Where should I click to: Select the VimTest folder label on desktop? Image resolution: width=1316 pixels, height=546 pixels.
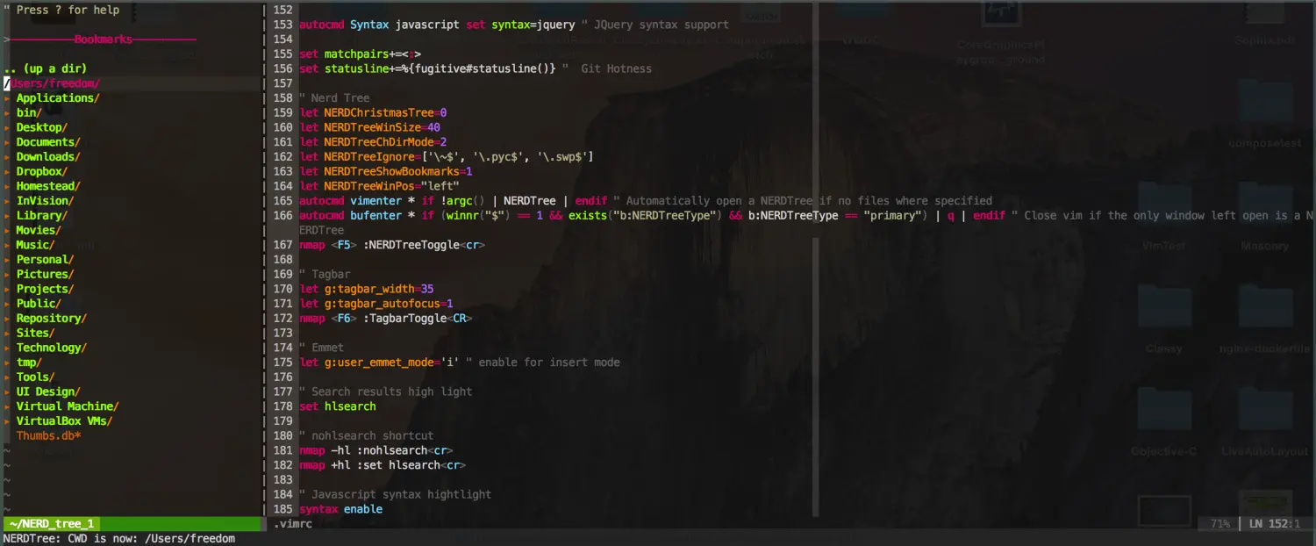(x=1163, y=246)
